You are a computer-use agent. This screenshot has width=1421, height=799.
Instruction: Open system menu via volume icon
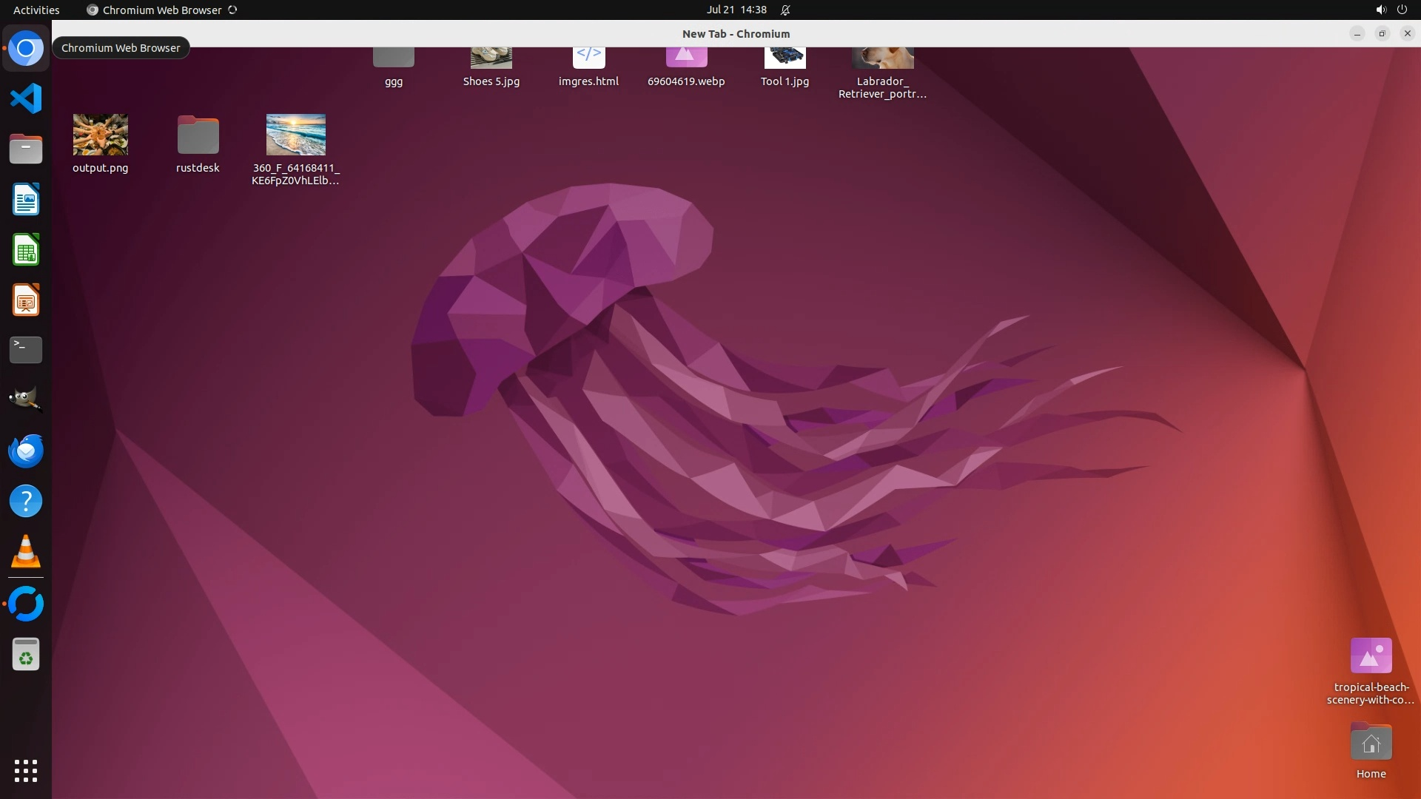click(x=1380, y=10)
